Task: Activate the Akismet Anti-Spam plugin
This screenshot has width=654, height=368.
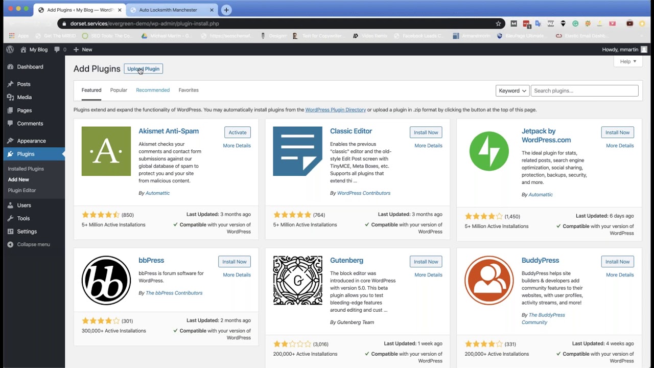Action: pos(237,132)
